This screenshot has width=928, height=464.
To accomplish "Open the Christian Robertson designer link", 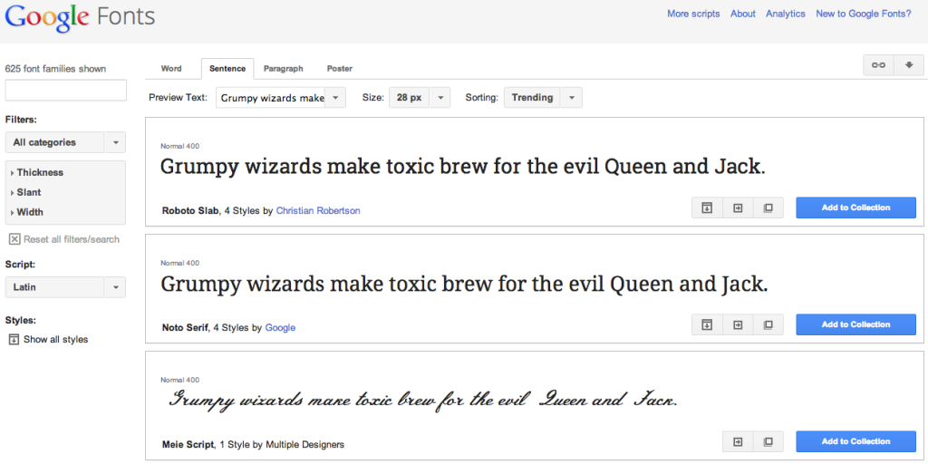I will click(x=318, y=210).
